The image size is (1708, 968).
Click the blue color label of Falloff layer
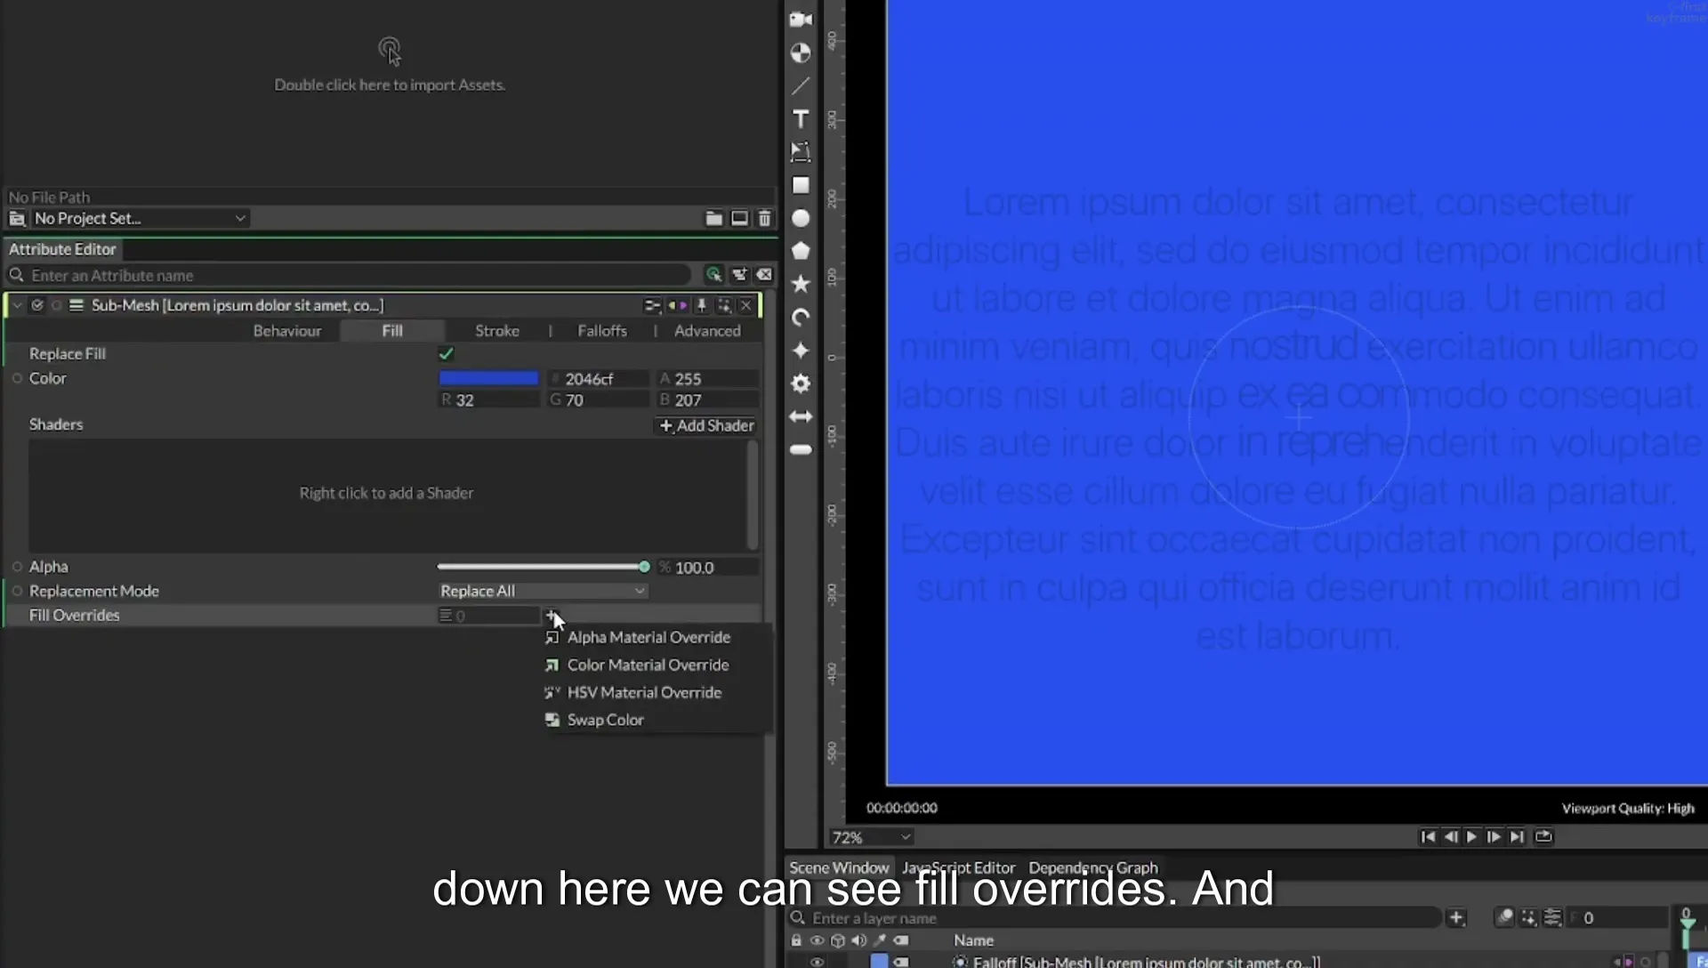point(879,962)
